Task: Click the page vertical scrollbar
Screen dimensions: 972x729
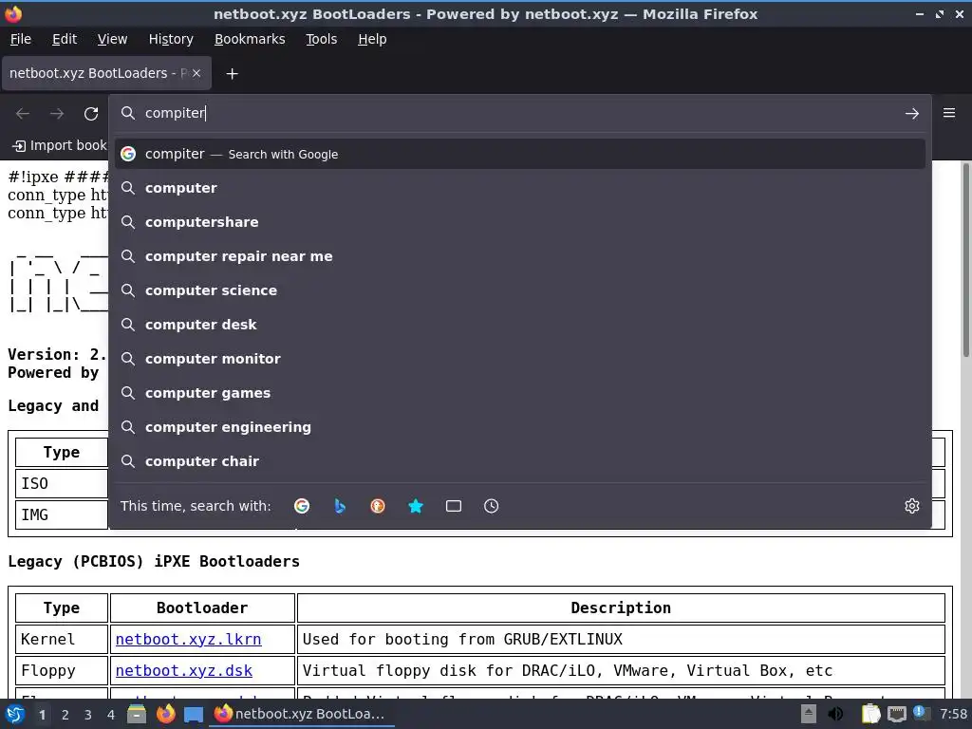Action: (965, 260)
